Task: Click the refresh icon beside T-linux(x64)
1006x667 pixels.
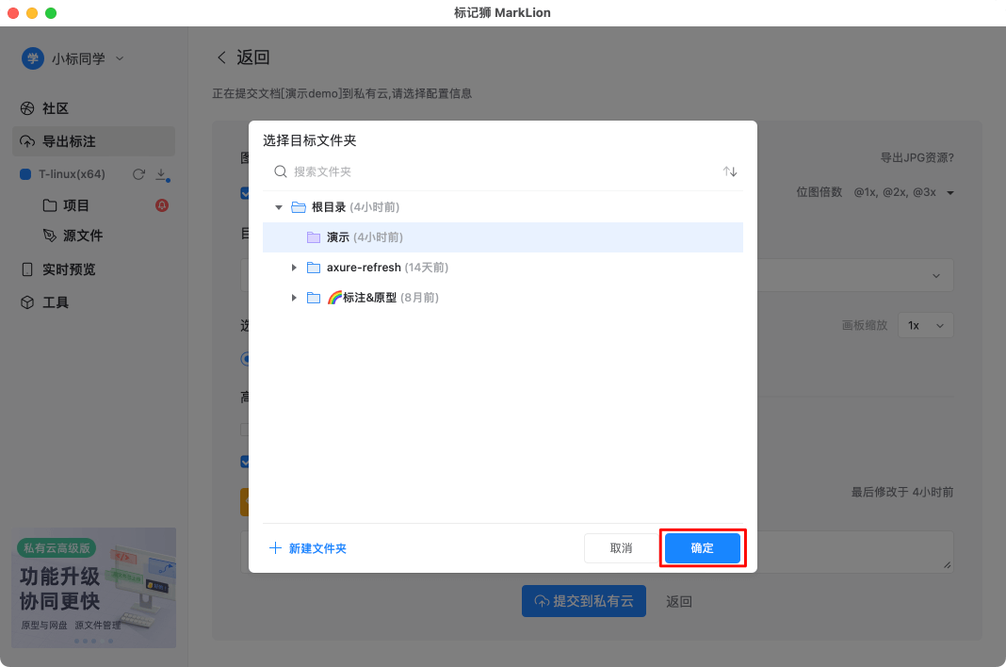Action: point(138,174)
